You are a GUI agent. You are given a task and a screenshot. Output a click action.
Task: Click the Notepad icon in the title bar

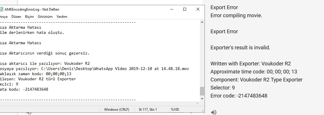1,9
